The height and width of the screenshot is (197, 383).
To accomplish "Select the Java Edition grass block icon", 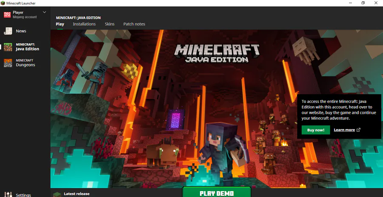I will pos(8,47).
